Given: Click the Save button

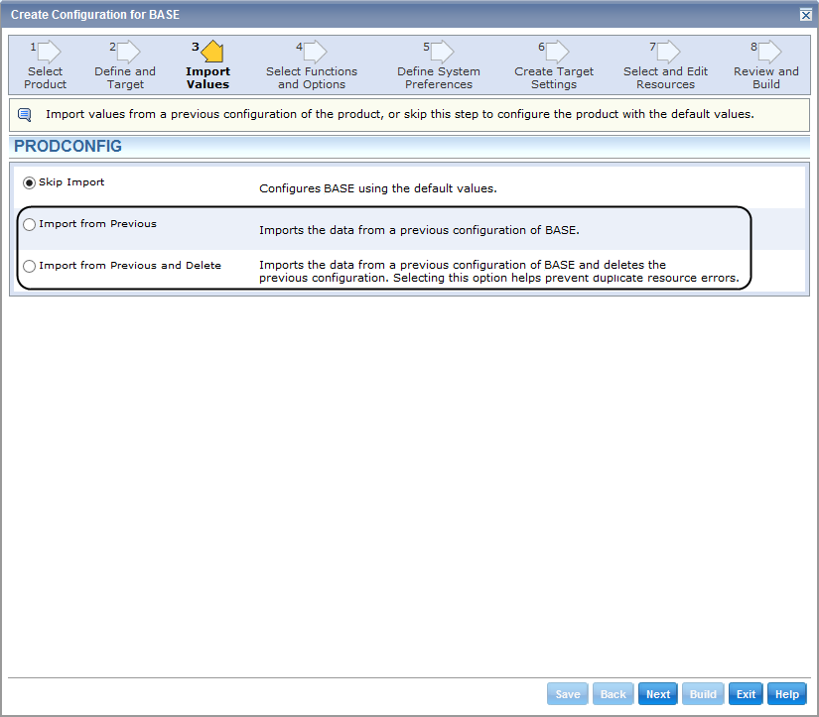Looking at the screenshot, I should (x=567, y=693).
